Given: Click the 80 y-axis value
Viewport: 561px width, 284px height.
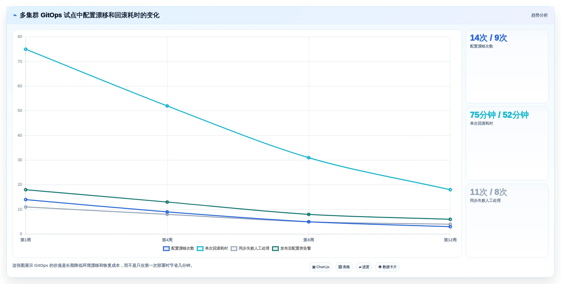Looking at the screenshot, I should click(x=20, y=37).
